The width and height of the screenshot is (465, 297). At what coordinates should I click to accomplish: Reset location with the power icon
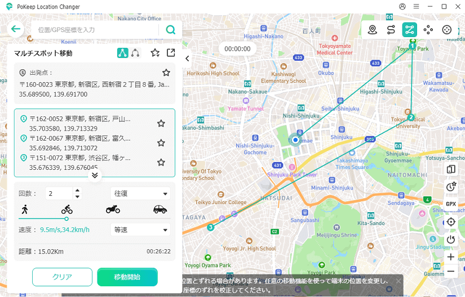click(x=451, y=239)
